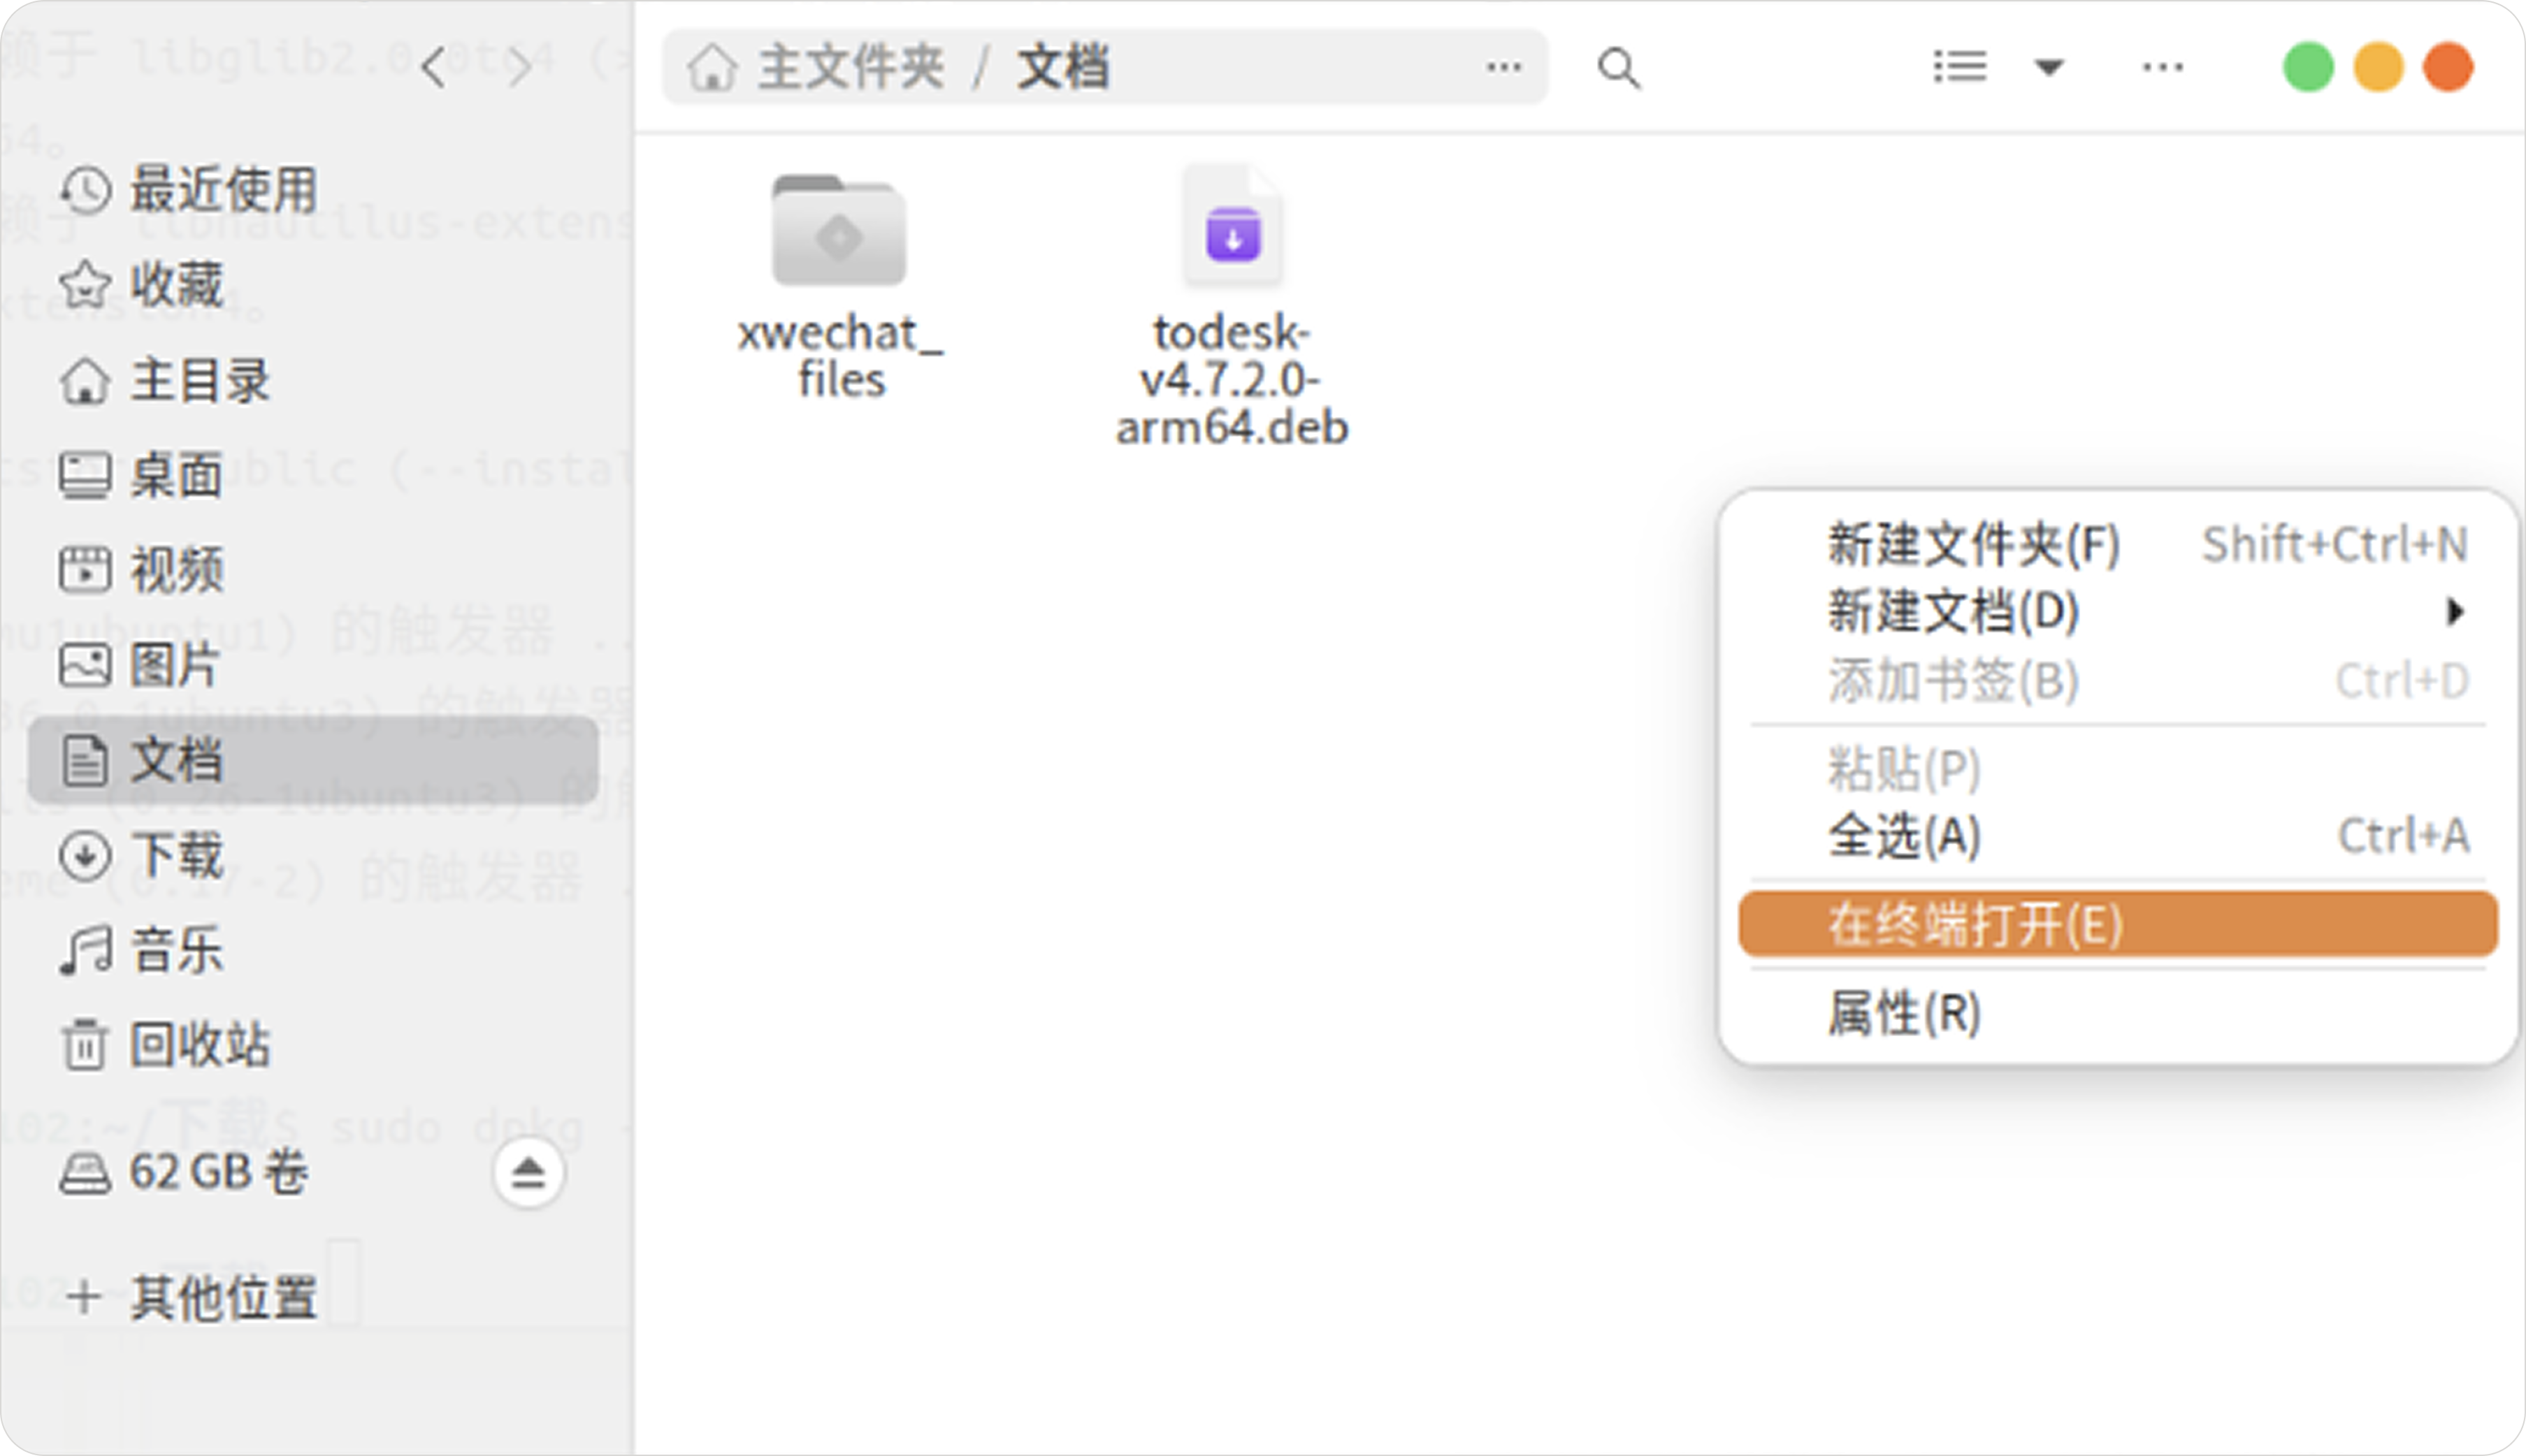
Task: Choose 全选(A) from context menu
Action: 2119,836
